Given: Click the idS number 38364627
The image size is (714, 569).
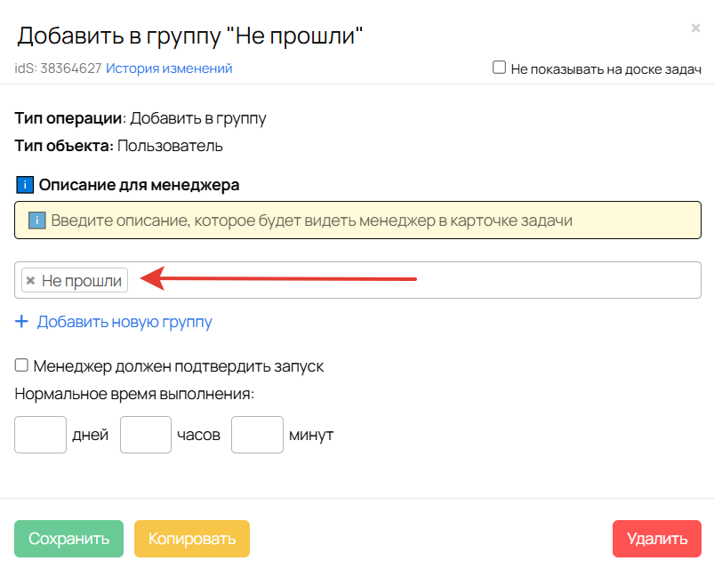Looking at the screenshot, I should click(70, 68).
